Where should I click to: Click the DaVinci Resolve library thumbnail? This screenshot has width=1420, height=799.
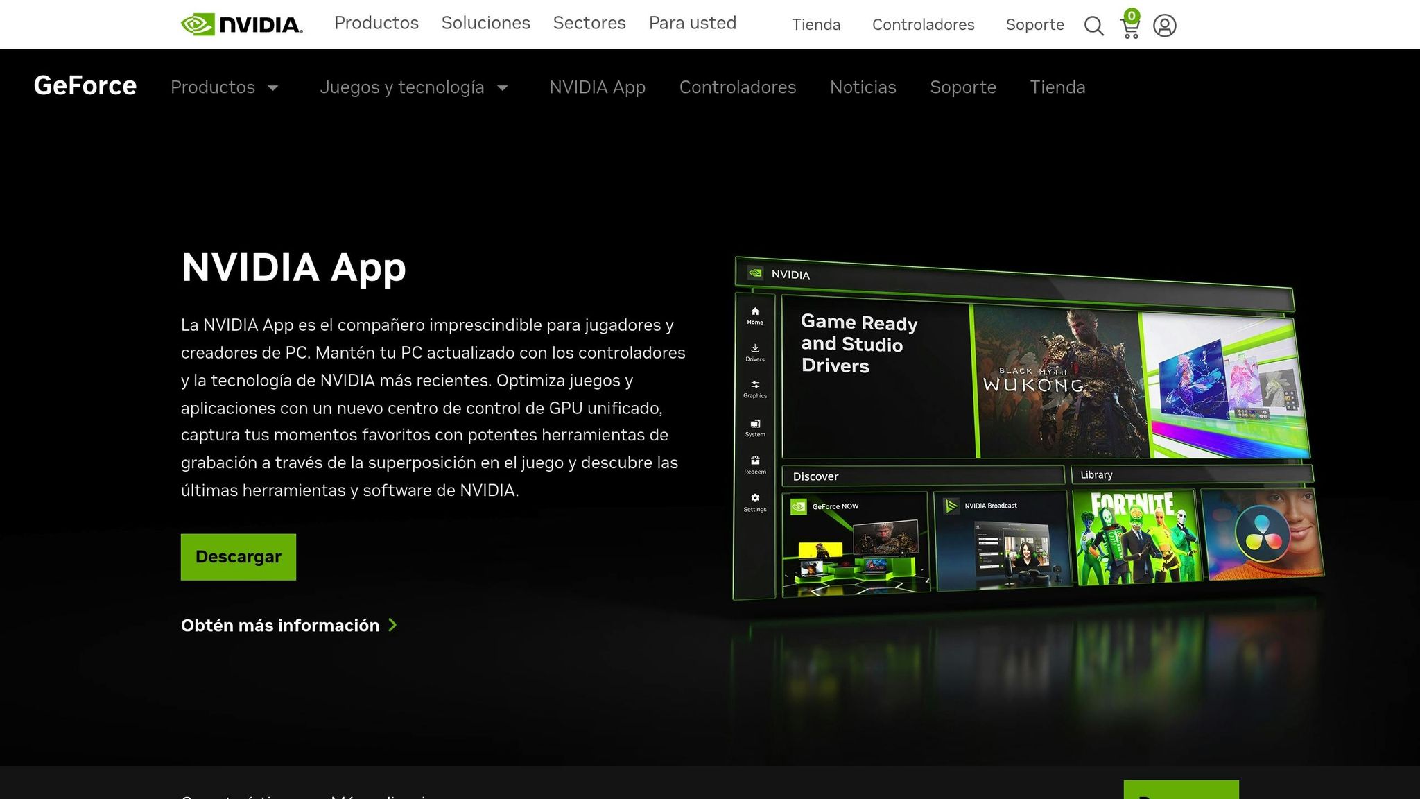click(1262, 534)
